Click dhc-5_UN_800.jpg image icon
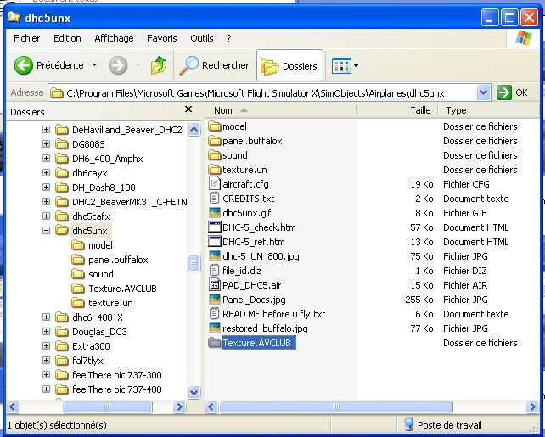 pyautogui.click(x=215, y=256)
